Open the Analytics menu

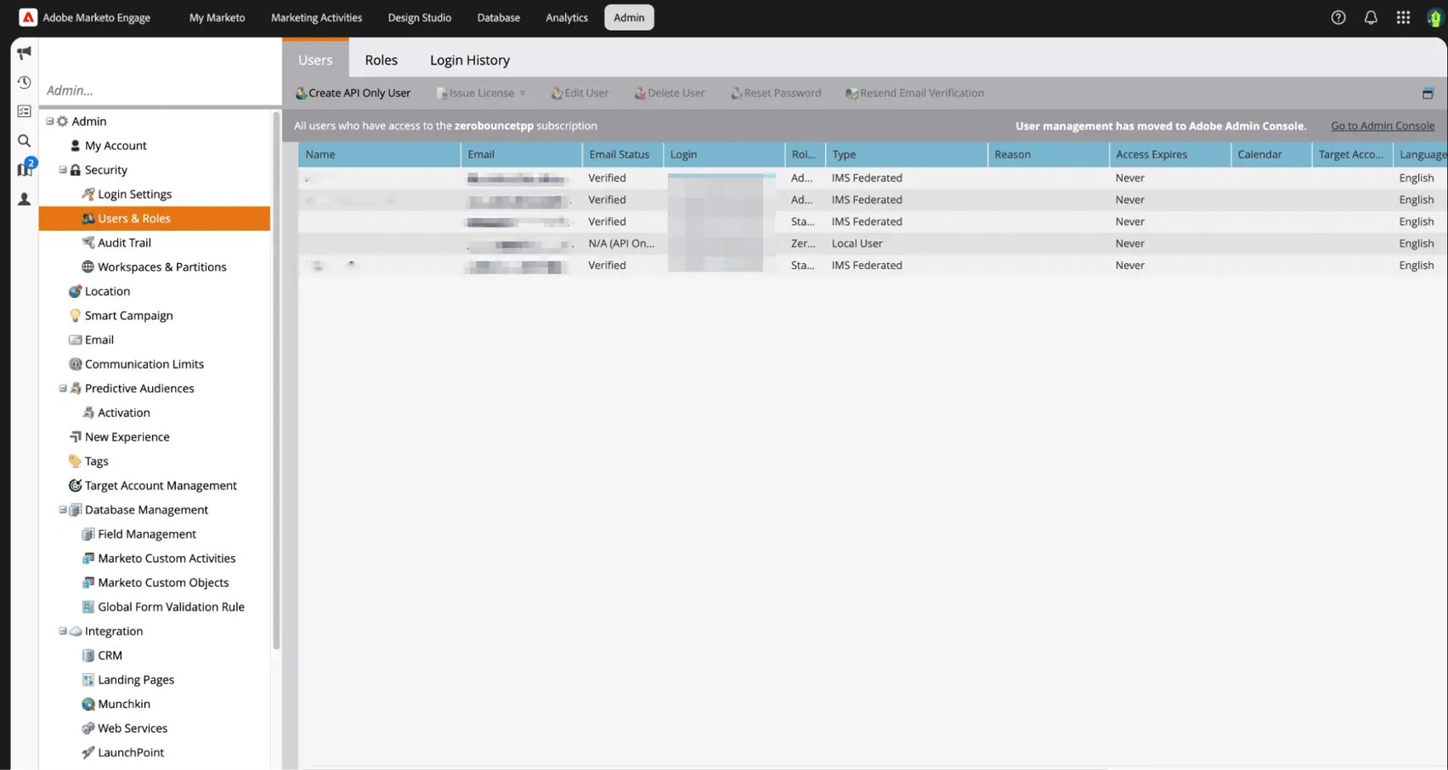coord(566,18)
